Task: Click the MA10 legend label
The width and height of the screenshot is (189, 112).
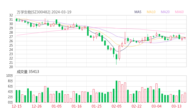Action: [x=151, y=12]
